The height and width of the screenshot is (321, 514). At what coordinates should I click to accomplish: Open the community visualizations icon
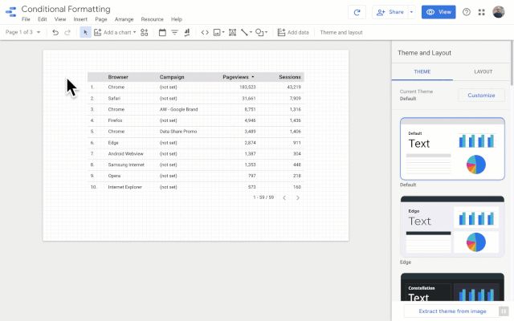[x=145, y=32]
